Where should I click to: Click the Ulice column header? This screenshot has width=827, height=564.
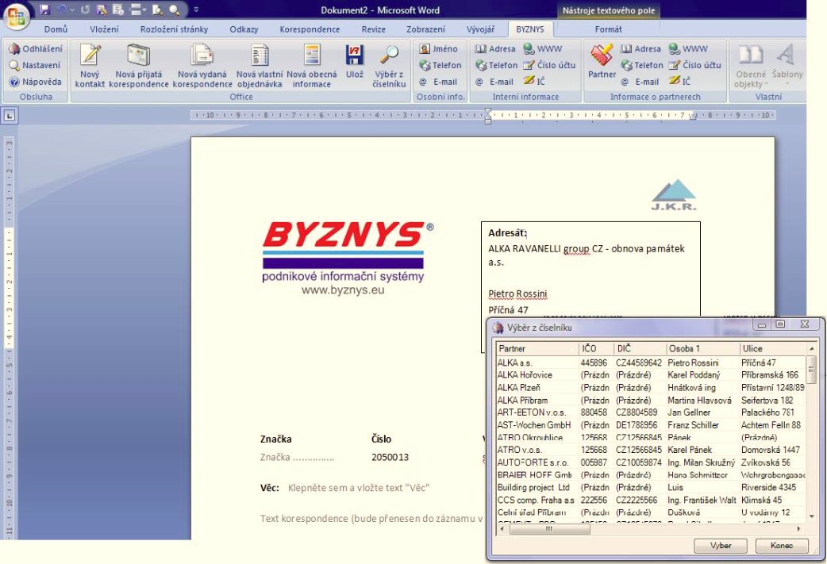(x=773, y=348)
